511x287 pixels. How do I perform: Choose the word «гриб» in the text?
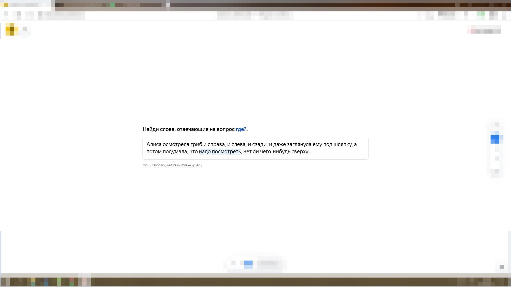196,145
